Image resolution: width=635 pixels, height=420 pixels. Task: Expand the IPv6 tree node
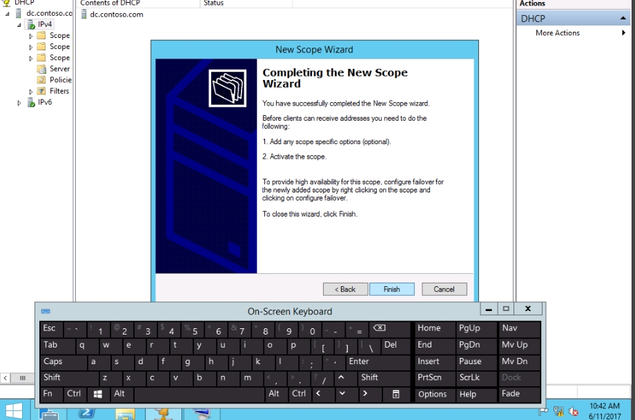(19, 103)
